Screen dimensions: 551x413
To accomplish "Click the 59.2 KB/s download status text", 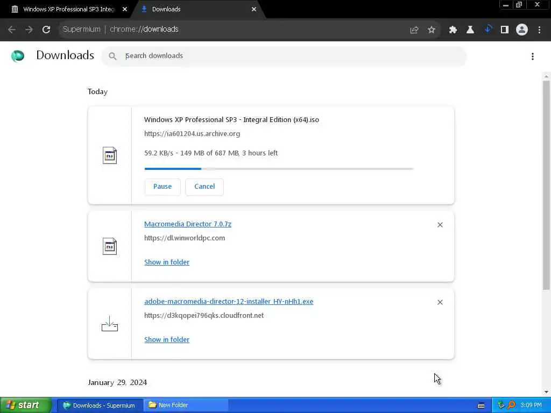I will [x=211, y=153].
